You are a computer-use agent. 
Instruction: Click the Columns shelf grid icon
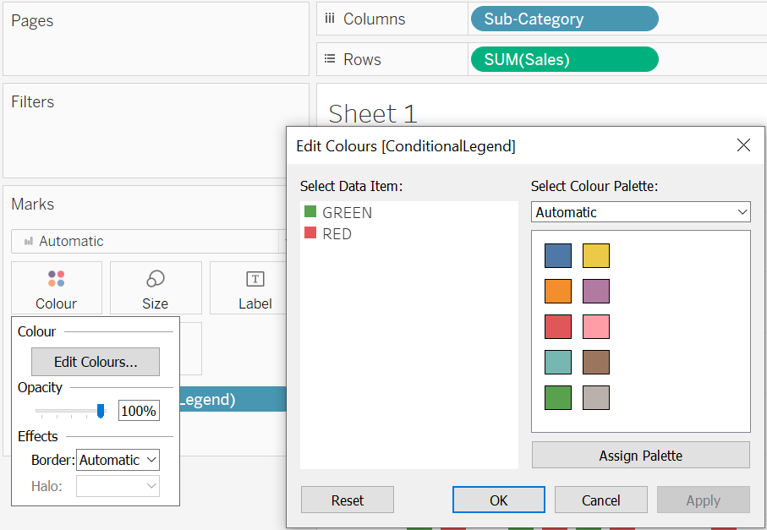tap(328, 18)
